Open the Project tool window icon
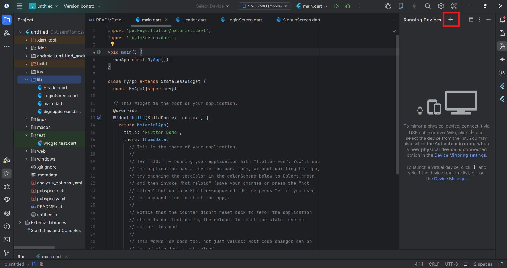 point(7,20)
